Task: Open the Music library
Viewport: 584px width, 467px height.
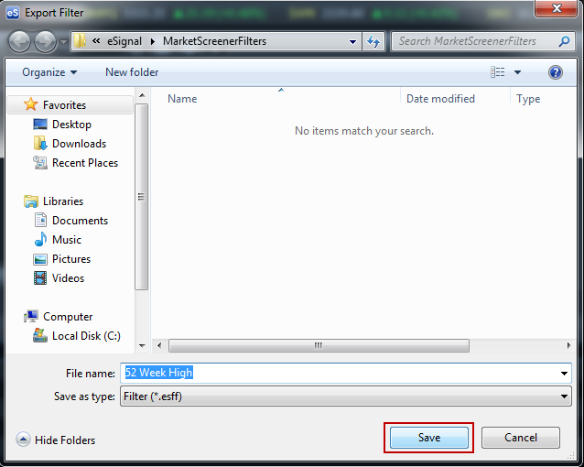Action: pyautogui.click(x=67, y=240)
